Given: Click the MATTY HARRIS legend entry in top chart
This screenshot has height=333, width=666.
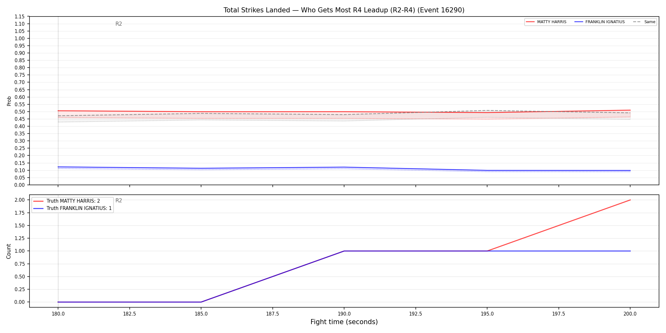Looking at the screenshot, I should [x=546, y=22].
